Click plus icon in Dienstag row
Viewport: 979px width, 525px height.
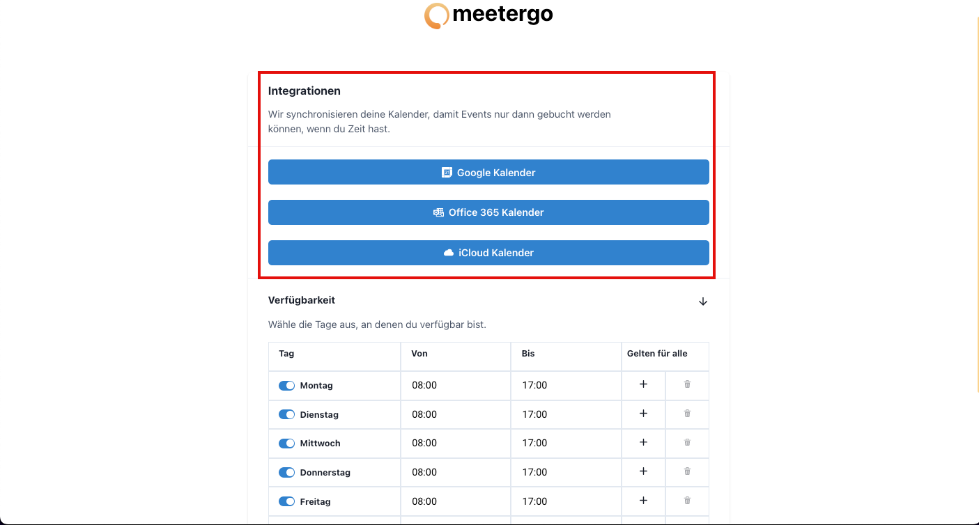tap(643, 414)
